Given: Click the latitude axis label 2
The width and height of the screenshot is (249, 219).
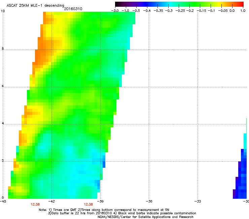Looking at the screenshot, I should [x=3, y=161].
